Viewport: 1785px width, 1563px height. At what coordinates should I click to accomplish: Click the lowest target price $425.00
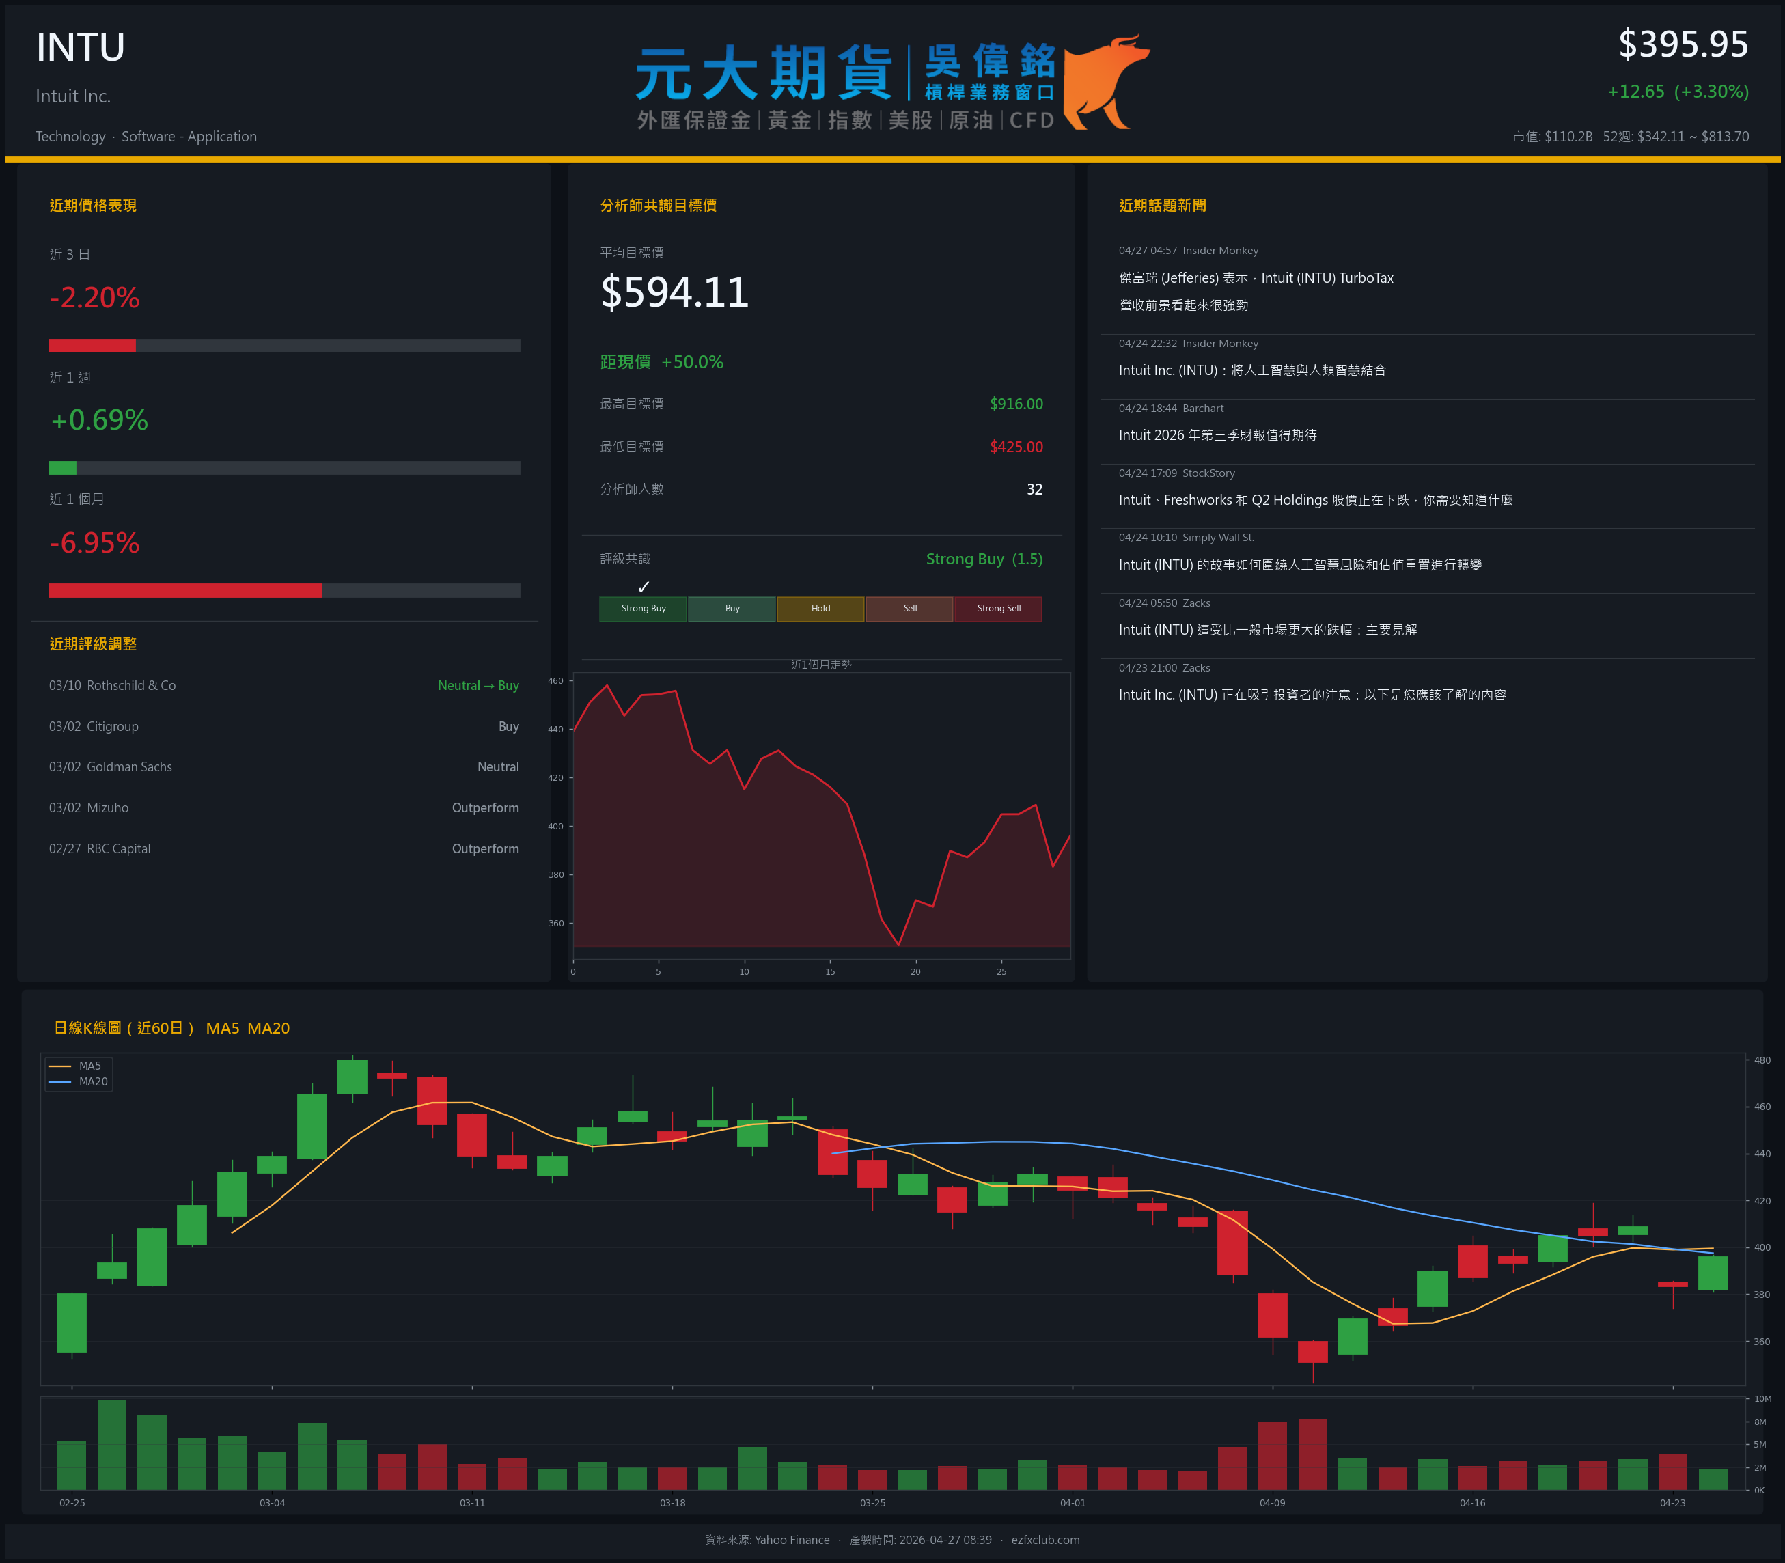pyautogui.click(x=1016, y=447)
